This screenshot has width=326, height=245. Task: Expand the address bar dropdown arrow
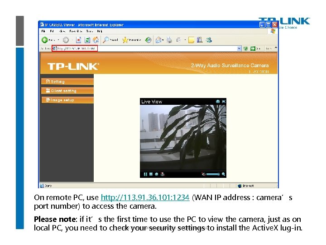pyautogui.click(x=239, y=49)
